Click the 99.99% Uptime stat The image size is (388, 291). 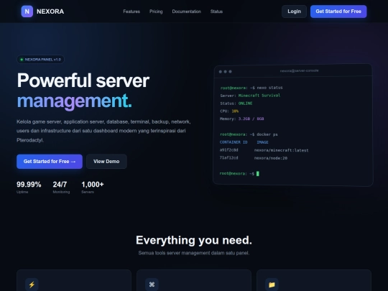pos(29,188)
